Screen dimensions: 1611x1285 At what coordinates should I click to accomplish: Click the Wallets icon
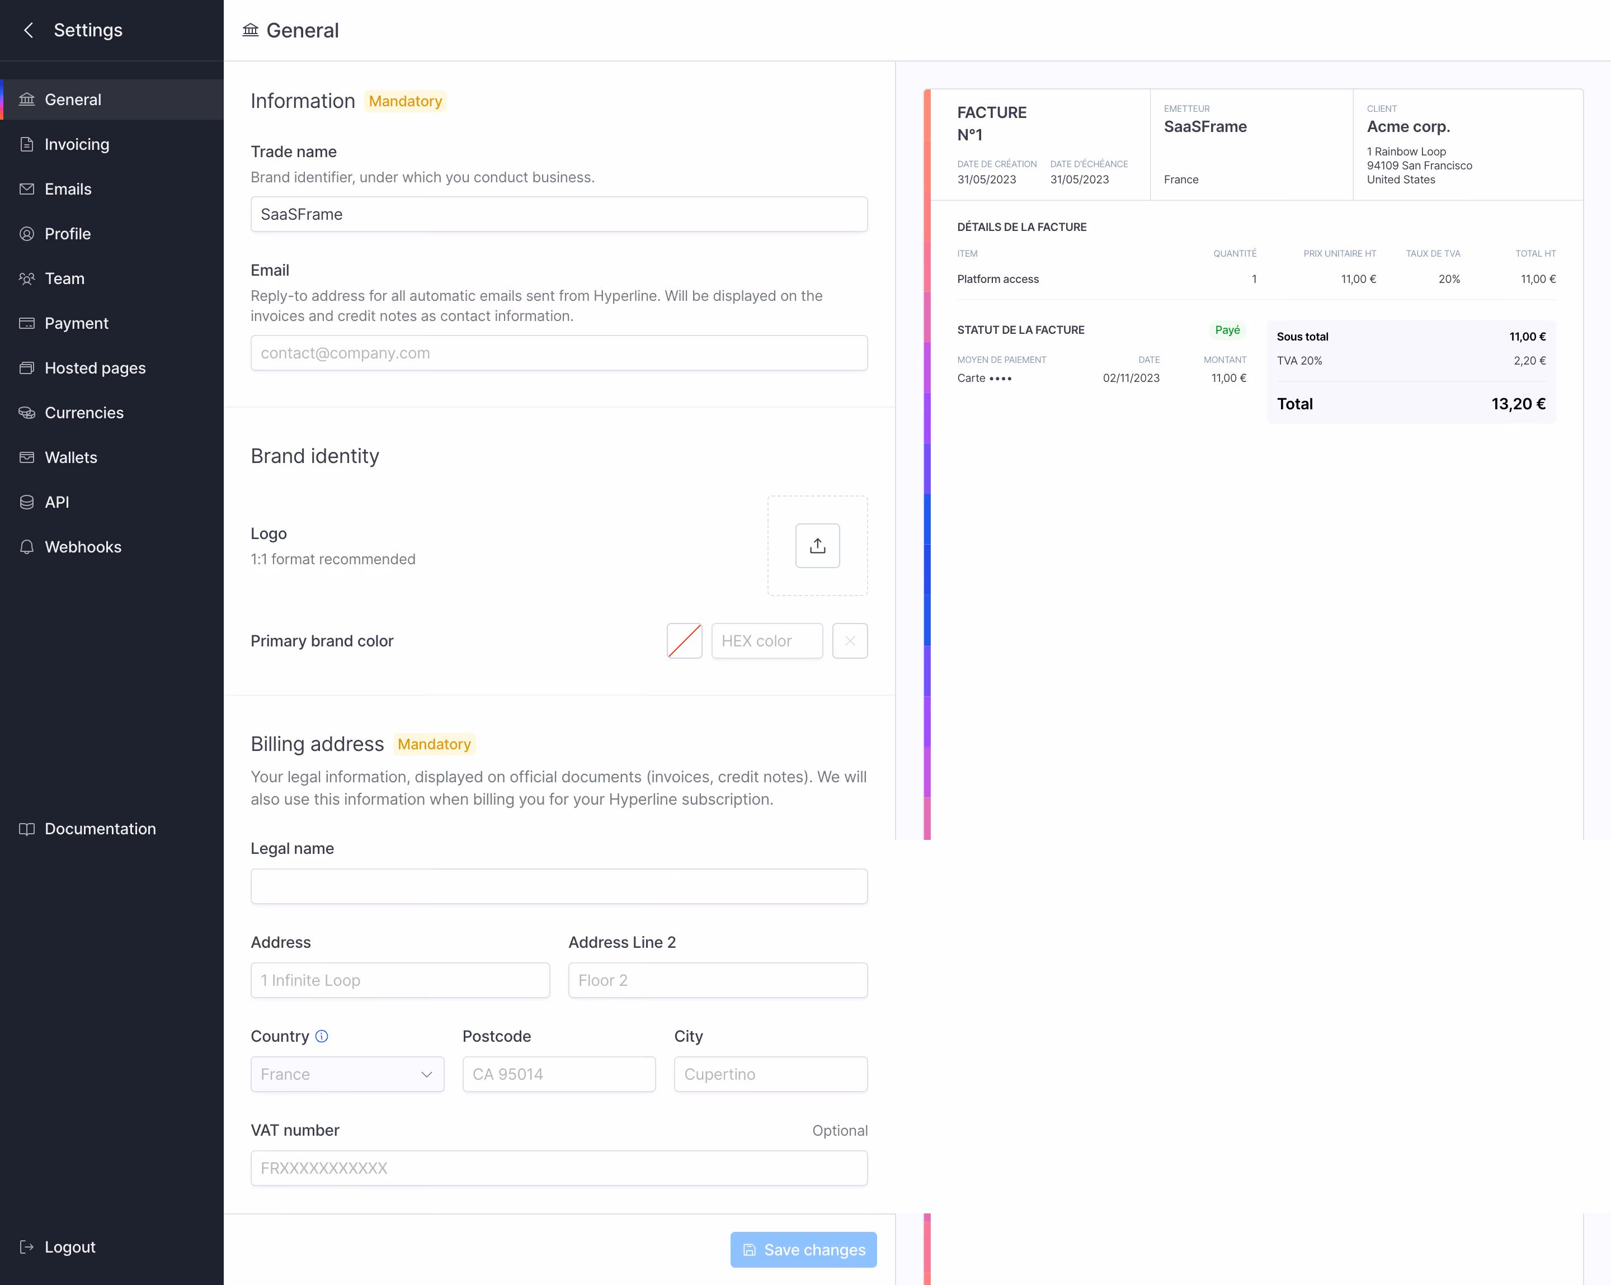(x=27, y=457)
